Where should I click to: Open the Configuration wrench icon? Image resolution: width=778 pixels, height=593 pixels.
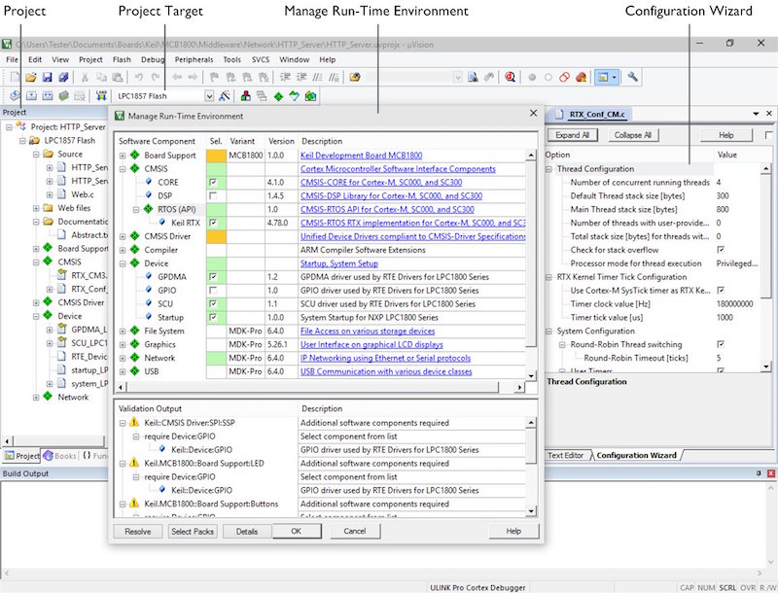point(632,77)
